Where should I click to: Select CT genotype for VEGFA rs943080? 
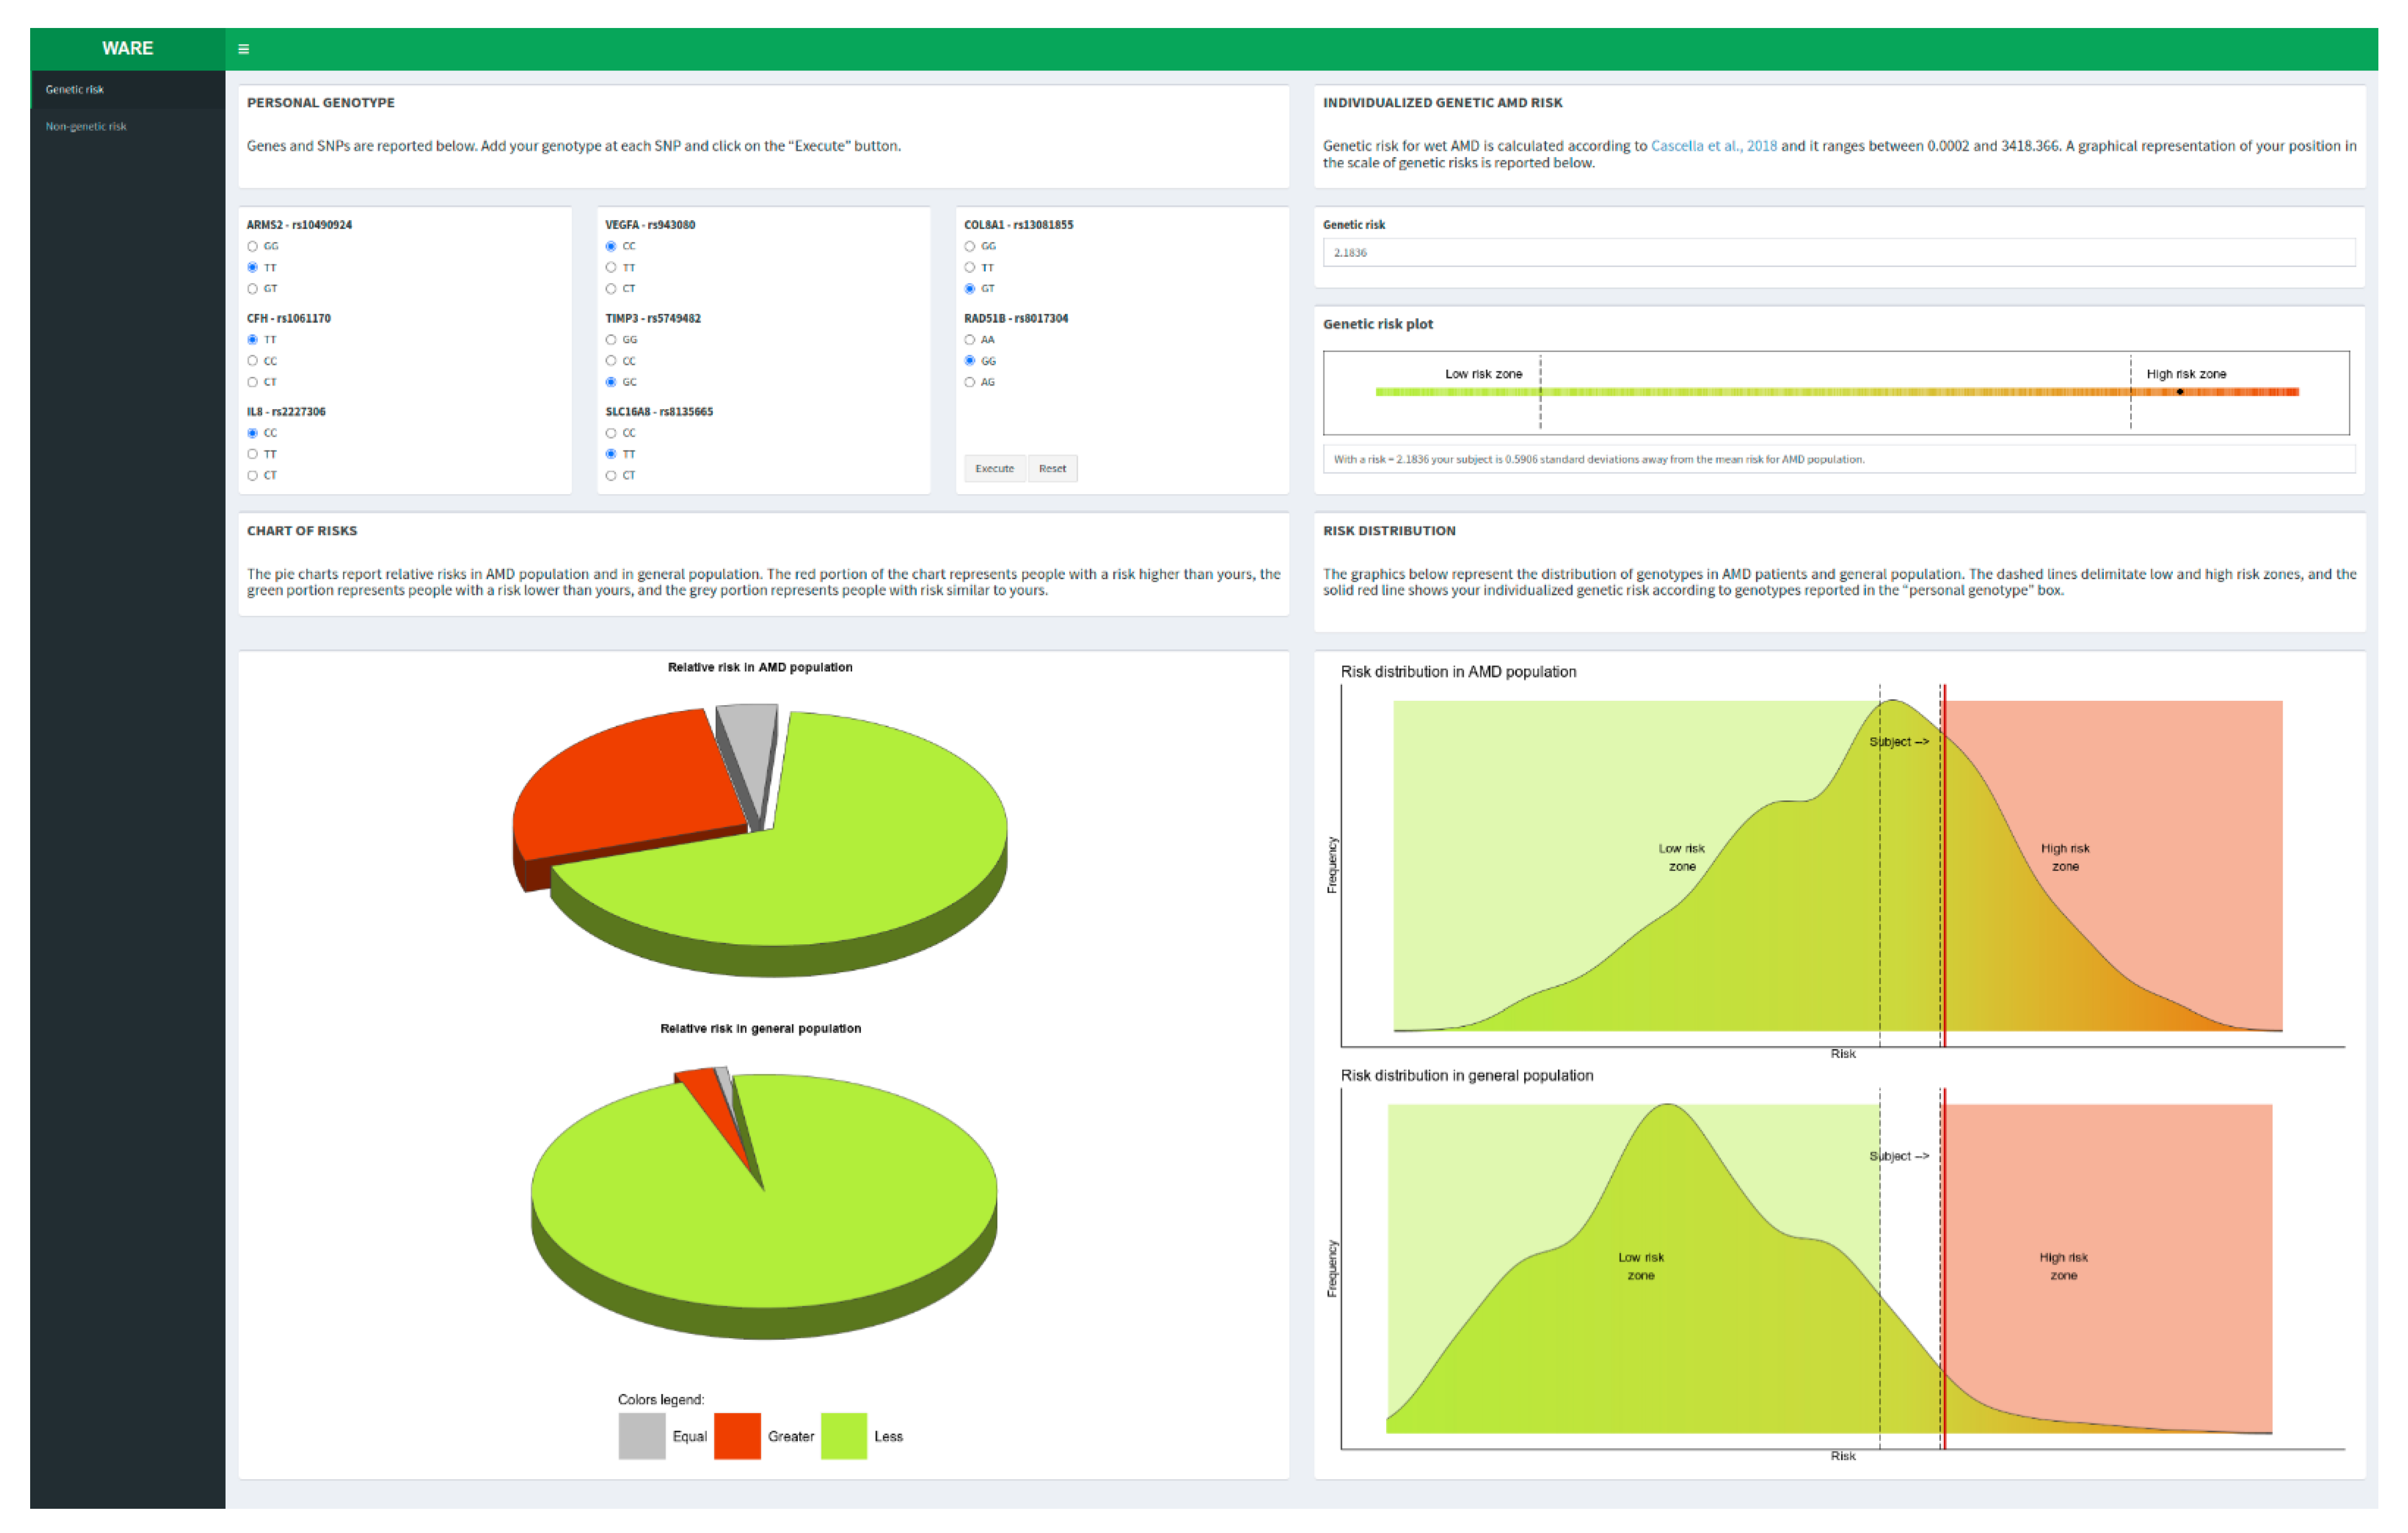[611, 289]
